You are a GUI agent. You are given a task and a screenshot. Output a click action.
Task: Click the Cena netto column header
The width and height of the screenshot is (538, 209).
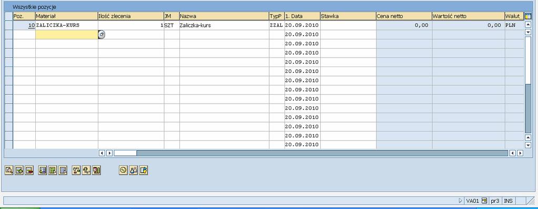404,16
